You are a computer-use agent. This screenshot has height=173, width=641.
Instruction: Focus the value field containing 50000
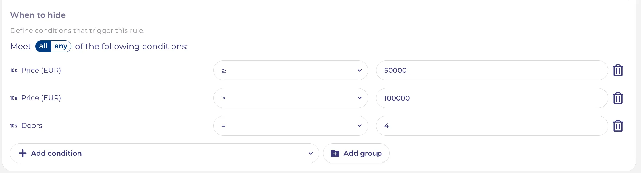pos(492,70)
